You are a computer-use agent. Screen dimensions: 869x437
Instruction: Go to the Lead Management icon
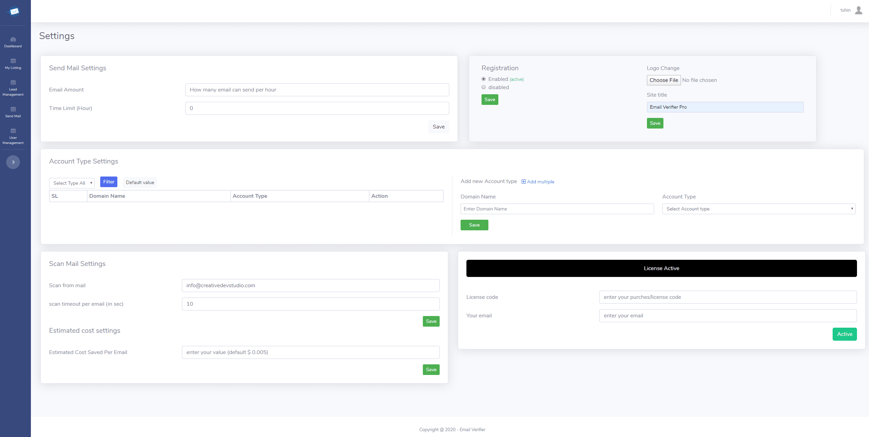click(13, 83)
